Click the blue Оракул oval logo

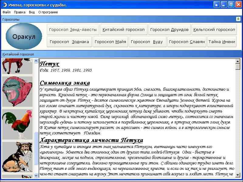(x=24, y=36)
